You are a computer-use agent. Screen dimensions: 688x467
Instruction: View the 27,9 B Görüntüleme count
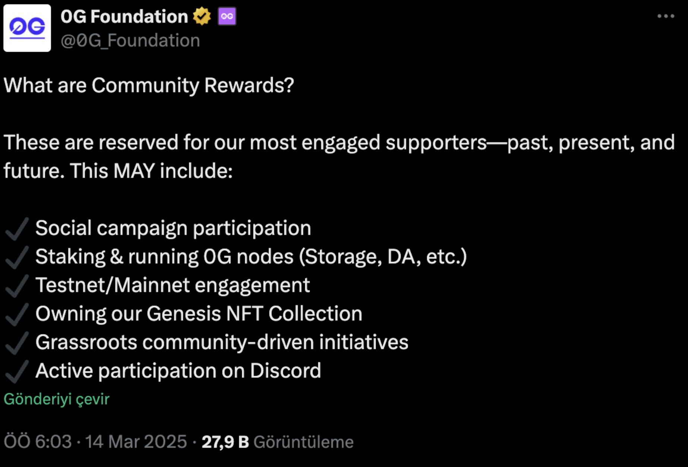click(277, 442)
